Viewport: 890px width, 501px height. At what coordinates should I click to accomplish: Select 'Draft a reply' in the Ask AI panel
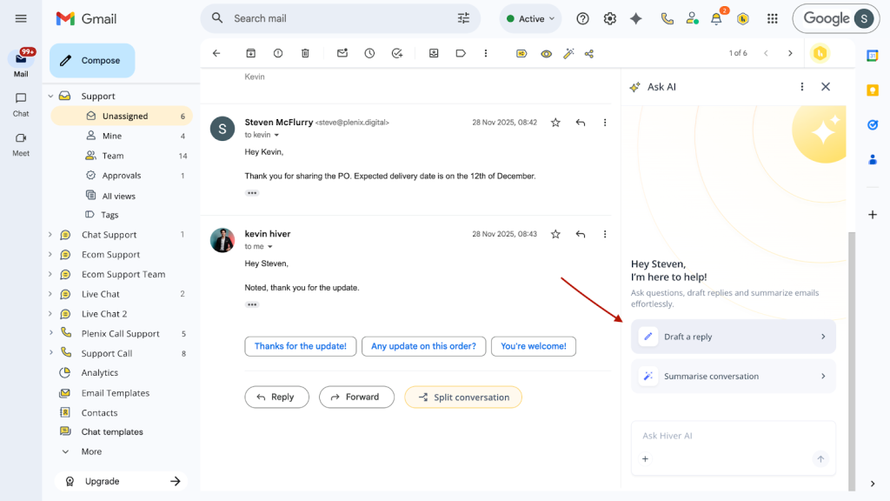click(733, 337)
